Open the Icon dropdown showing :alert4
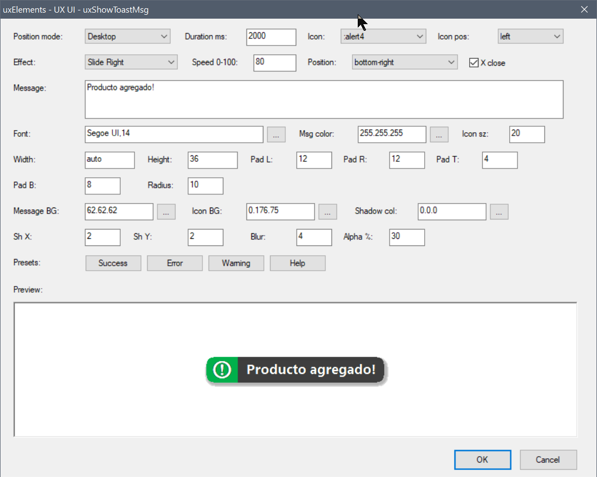 point(383,37)
